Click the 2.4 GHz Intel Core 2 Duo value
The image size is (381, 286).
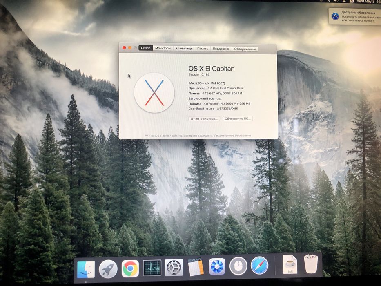(x=225, y=88)
